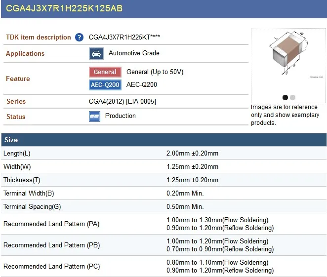Click the Automotive Grade text
The height and width of the screenshot is (277, 327).
pyautogui.click(x=134, y=53)
